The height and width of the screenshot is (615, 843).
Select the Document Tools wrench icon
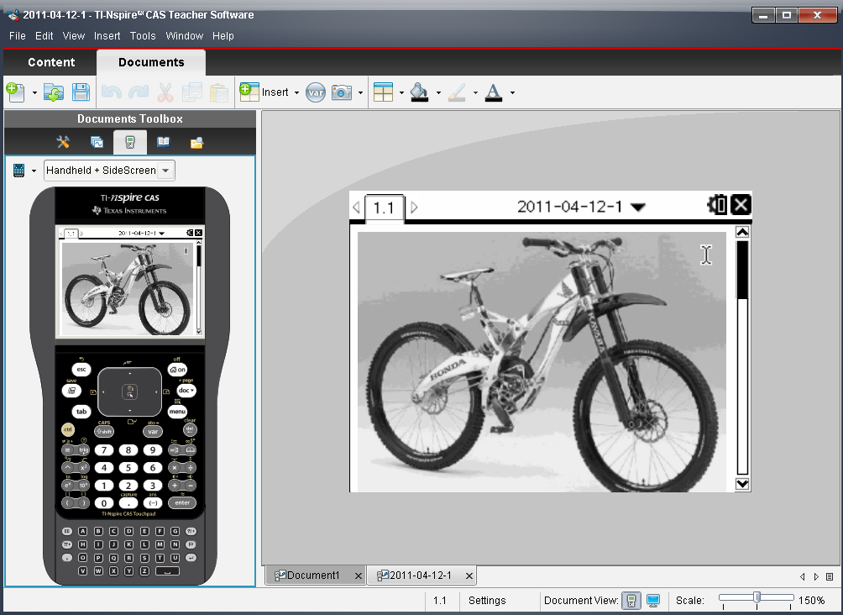point(63,142)
